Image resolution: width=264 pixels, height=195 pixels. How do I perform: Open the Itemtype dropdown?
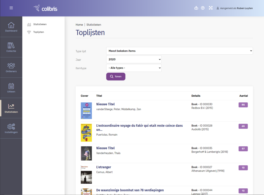click(134, 68)
